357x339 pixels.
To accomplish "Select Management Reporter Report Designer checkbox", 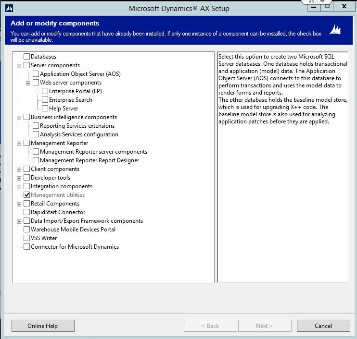I will pos(36,160).
